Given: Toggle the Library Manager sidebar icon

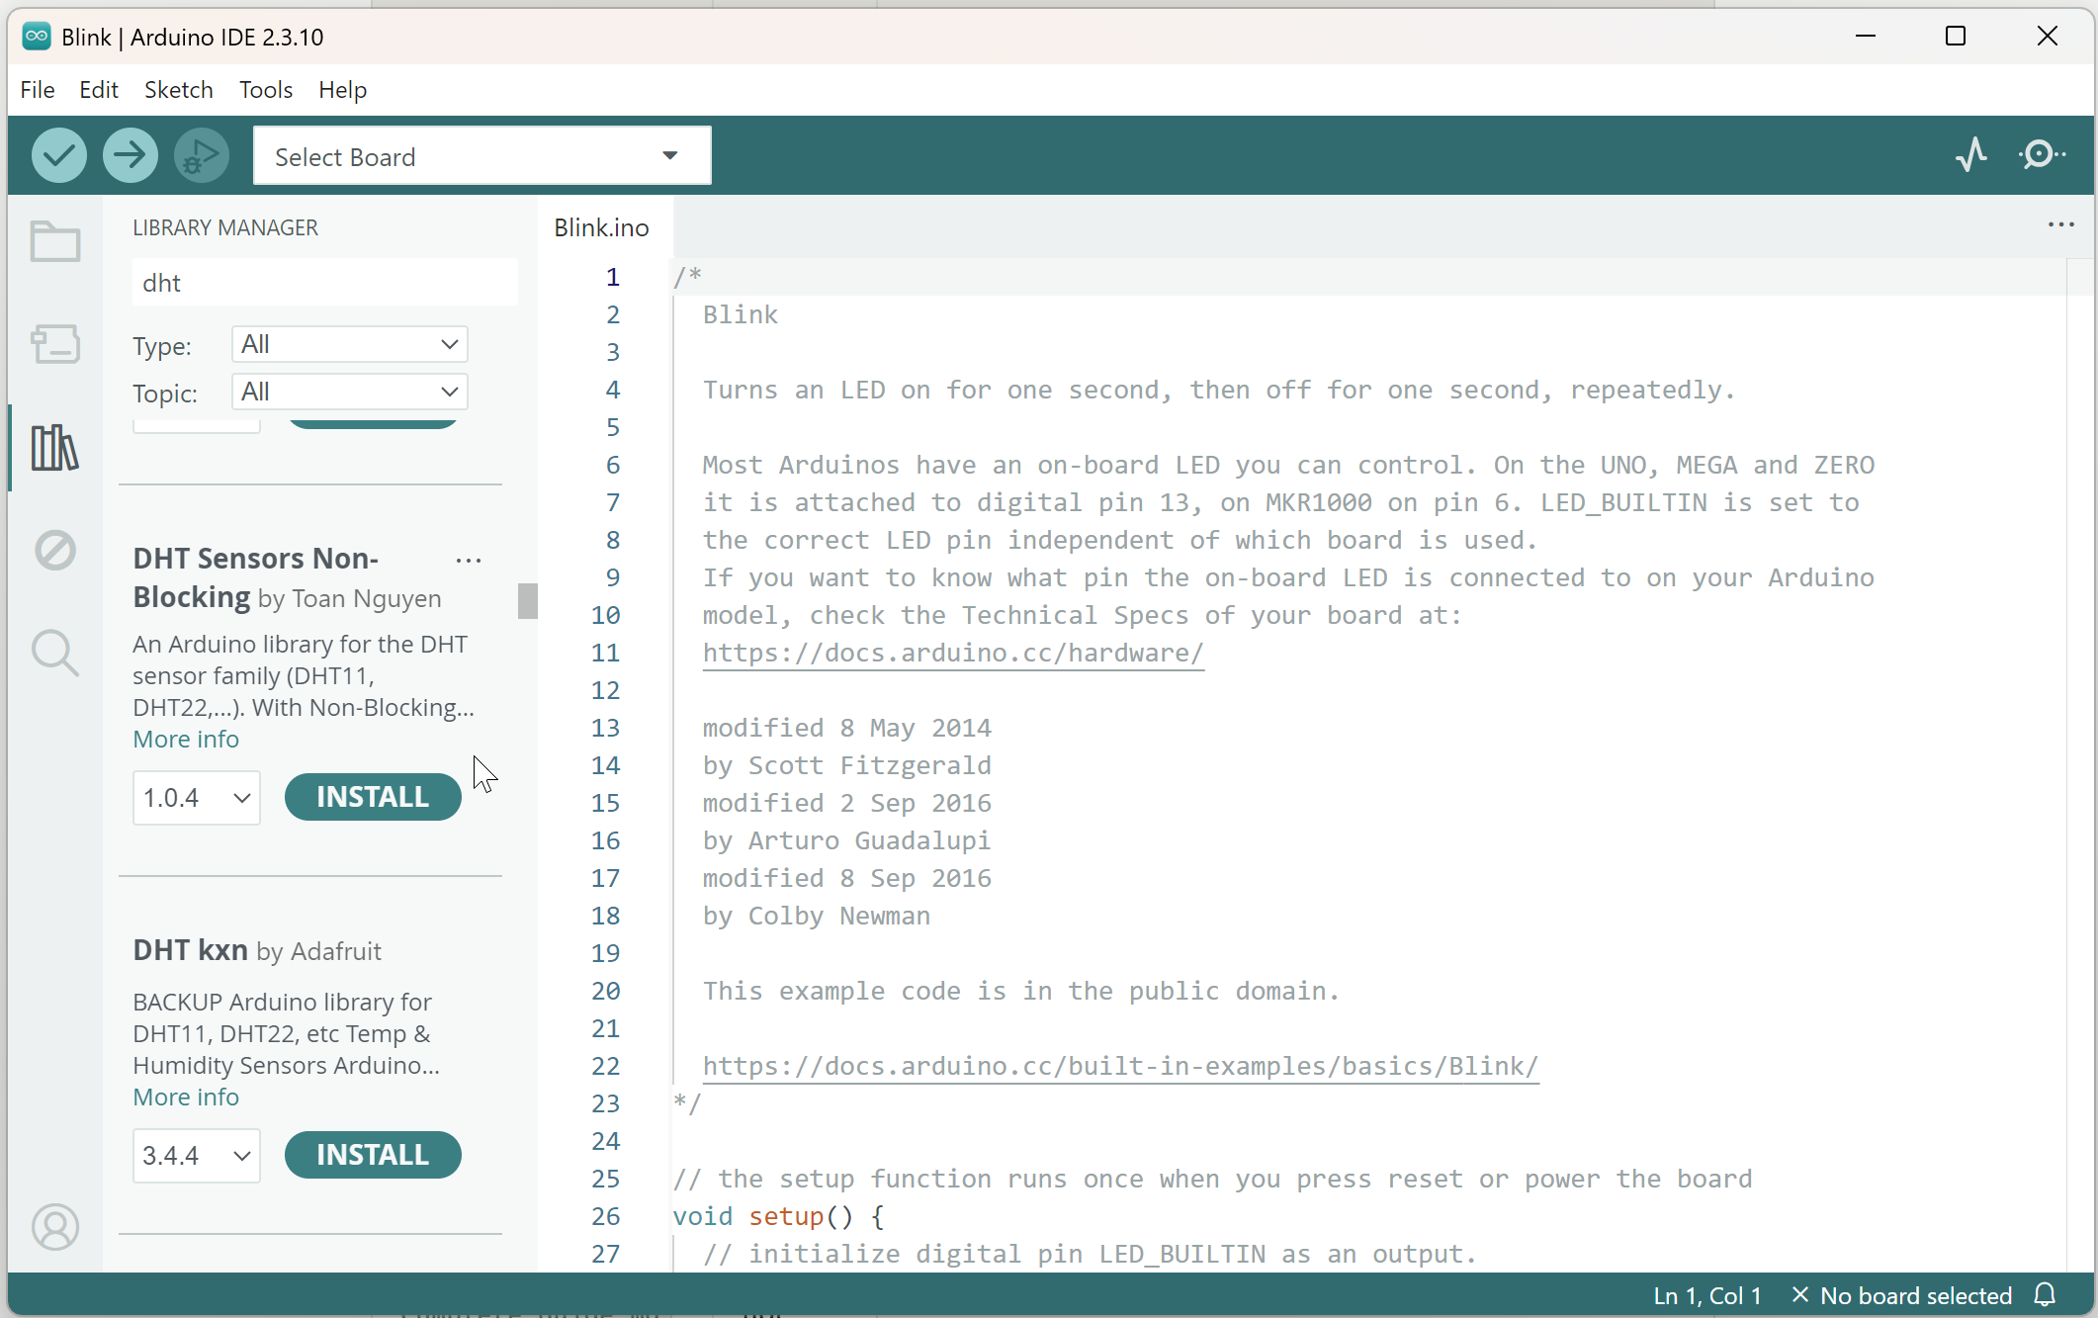Looking at the screenshot, I should (55, 447).
